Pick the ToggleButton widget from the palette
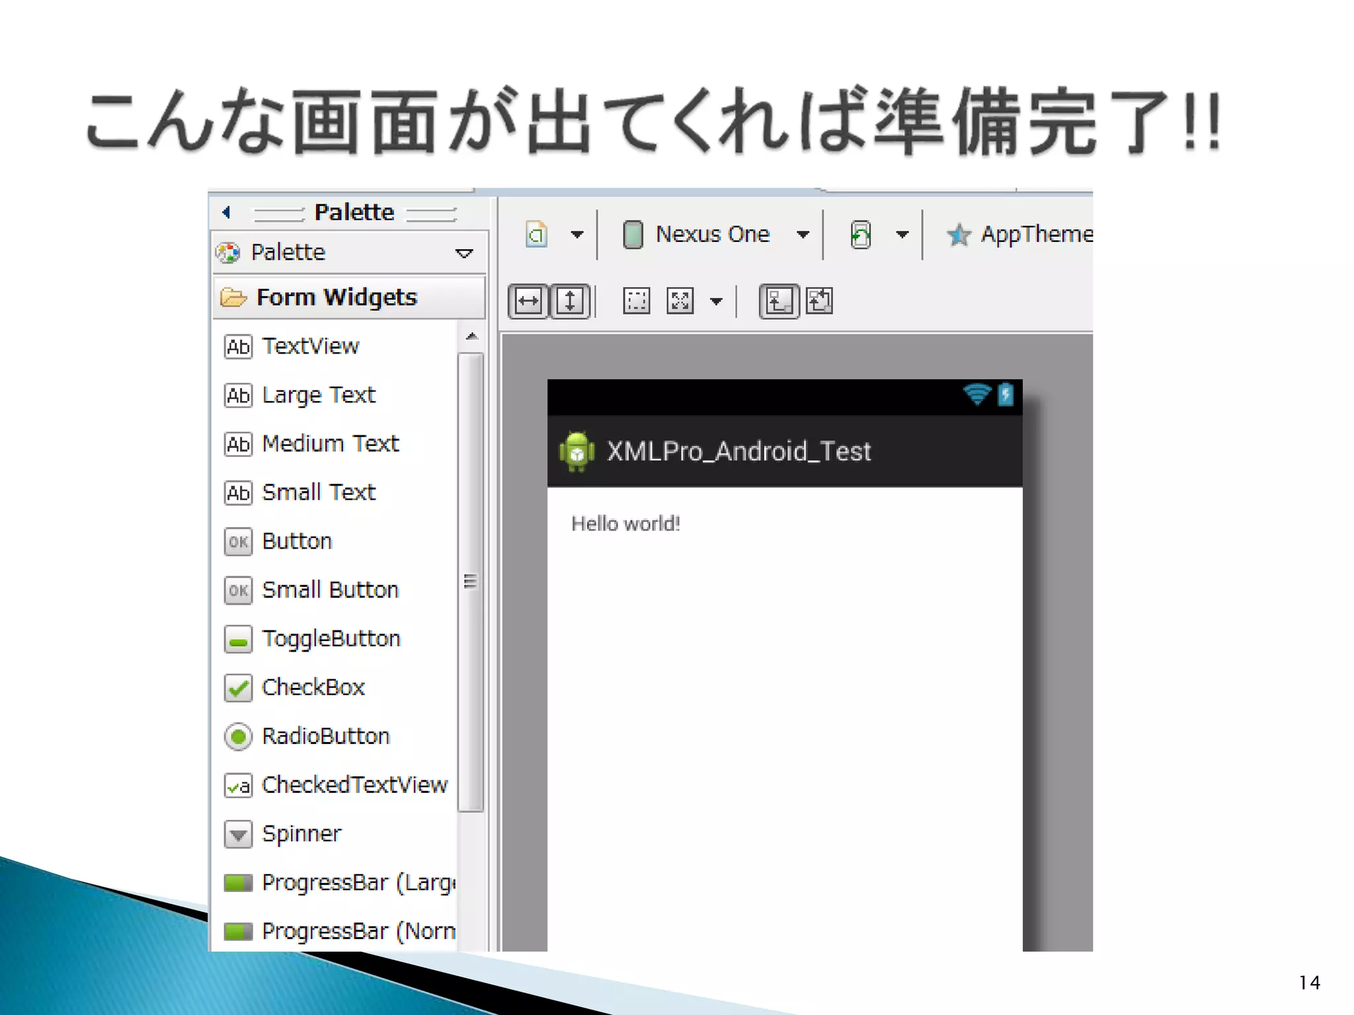 point(331,638)
